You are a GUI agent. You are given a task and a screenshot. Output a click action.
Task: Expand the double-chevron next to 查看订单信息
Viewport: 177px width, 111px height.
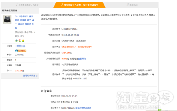[x=37, y=76]
